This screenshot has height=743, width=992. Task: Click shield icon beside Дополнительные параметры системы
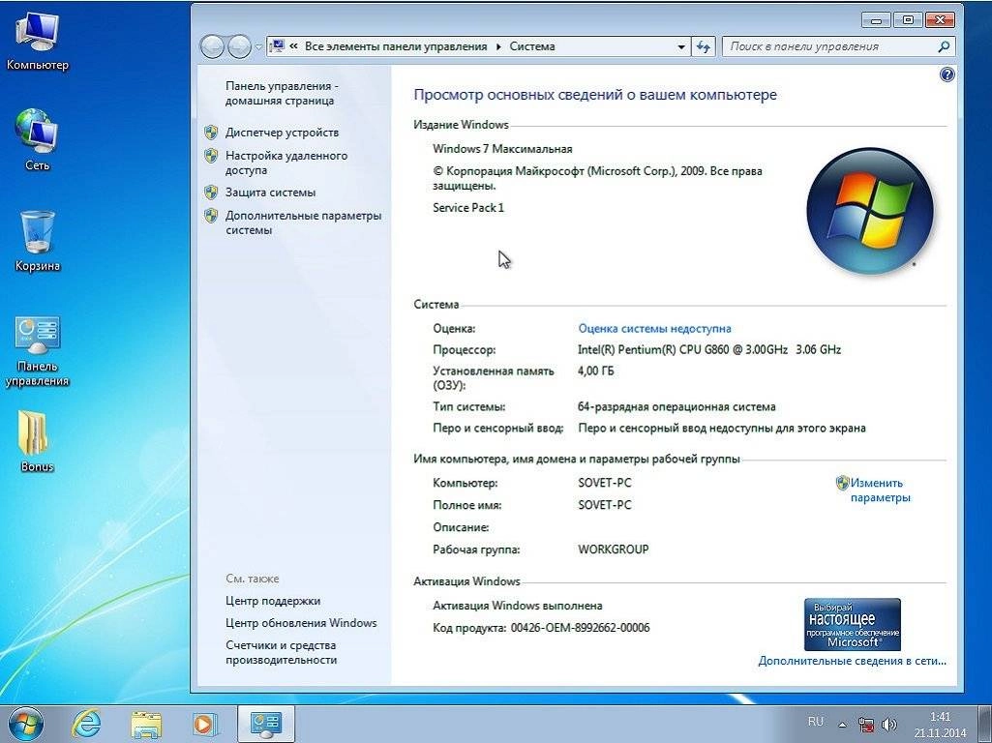point(211,216)
